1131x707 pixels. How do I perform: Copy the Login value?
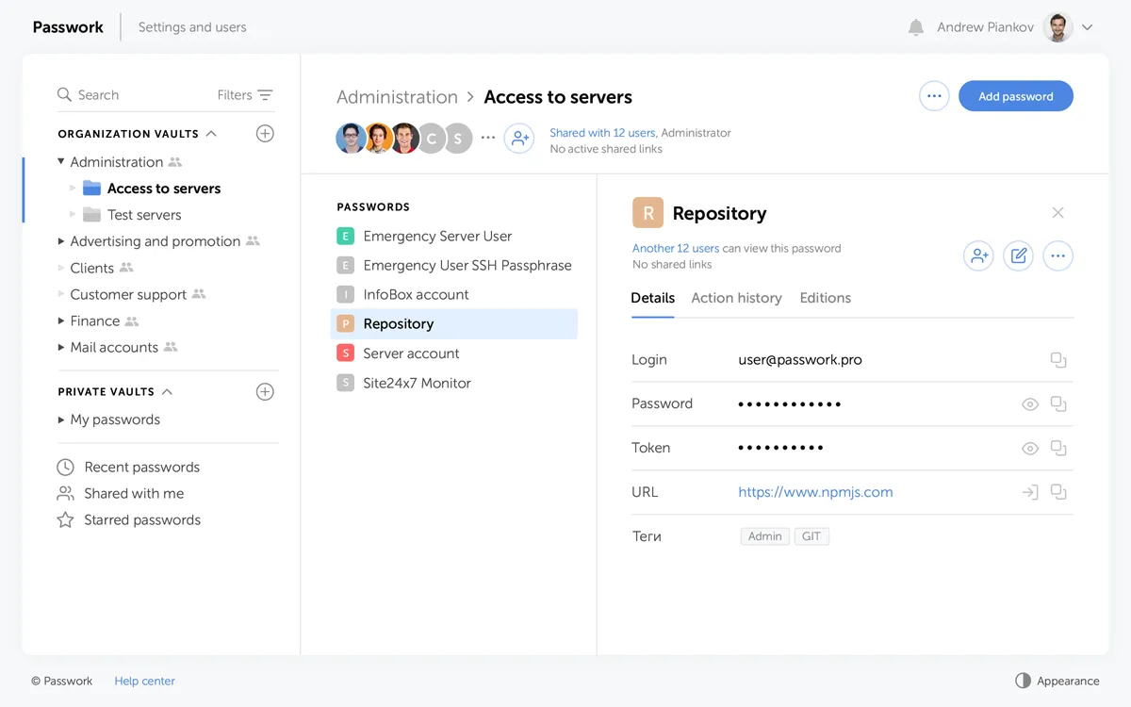pyautogui.click(x=1058, y=360)
